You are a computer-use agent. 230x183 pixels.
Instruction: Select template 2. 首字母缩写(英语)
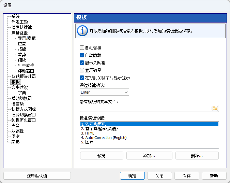click(149, 129)
